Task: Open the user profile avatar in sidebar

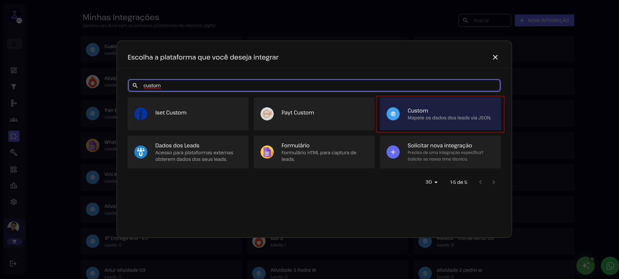Action: pyautogui.click(x=14, y=227)
